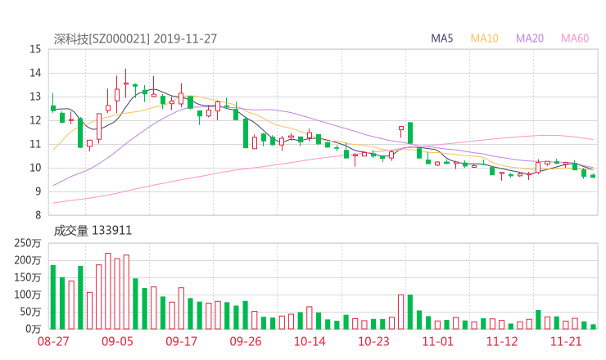Click the tallest red volume bar above 200万
This screenshot has width=606, height=360.
pos(108,291)
